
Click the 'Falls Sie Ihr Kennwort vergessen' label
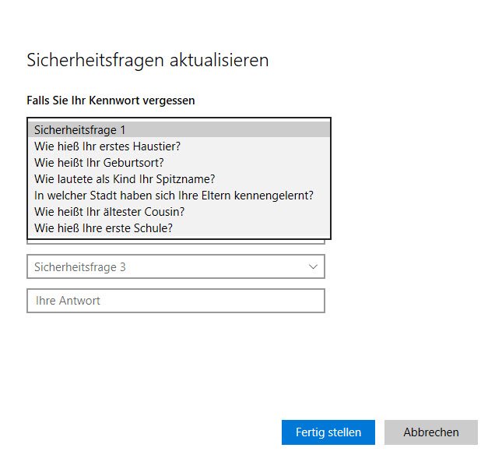[x=111, y=100]
